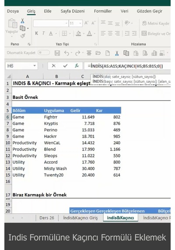The width and height of the screenshot is (175, 250).
Task: Switch to the Formüller ribbon tab
Action: tap(103, 11)
